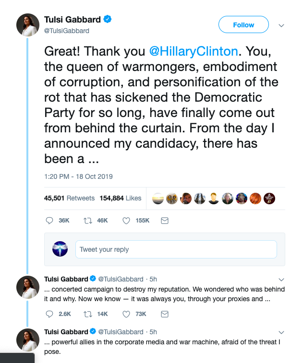Expand options for the 'powerful allies' tweet
Image resolution: width=303 pixels, height=363 pixels.
(x=281, y=332)
